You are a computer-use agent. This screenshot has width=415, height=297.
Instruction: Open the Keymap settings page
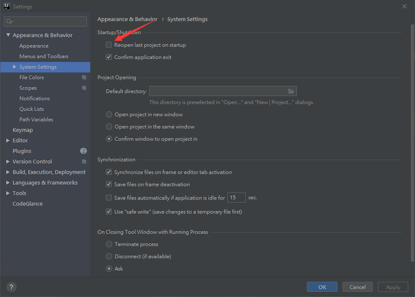[x=23, y=130]
